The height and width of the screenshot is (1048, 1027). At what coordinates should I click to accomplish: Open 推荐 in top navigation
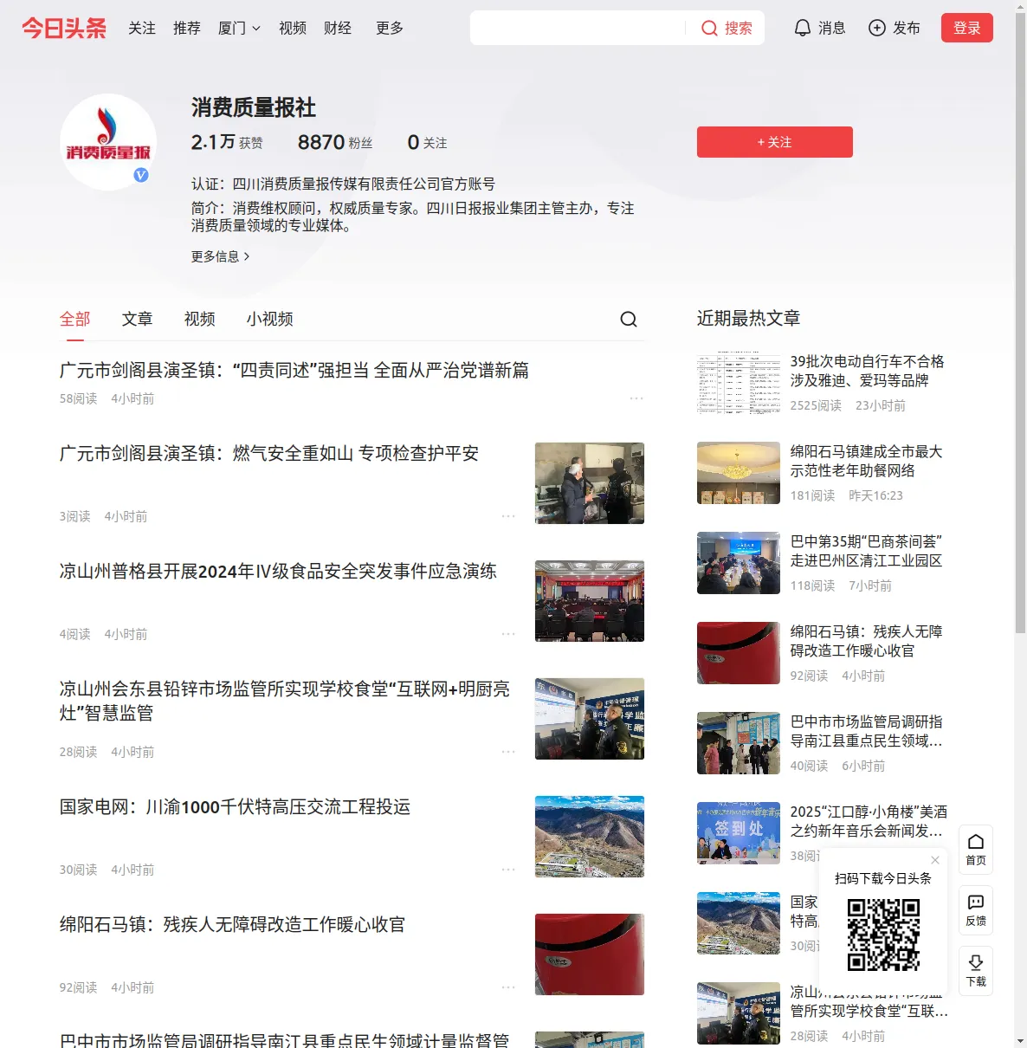pos(187,28)
